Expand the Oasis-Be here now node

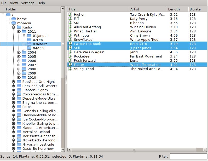pos(13,148)
